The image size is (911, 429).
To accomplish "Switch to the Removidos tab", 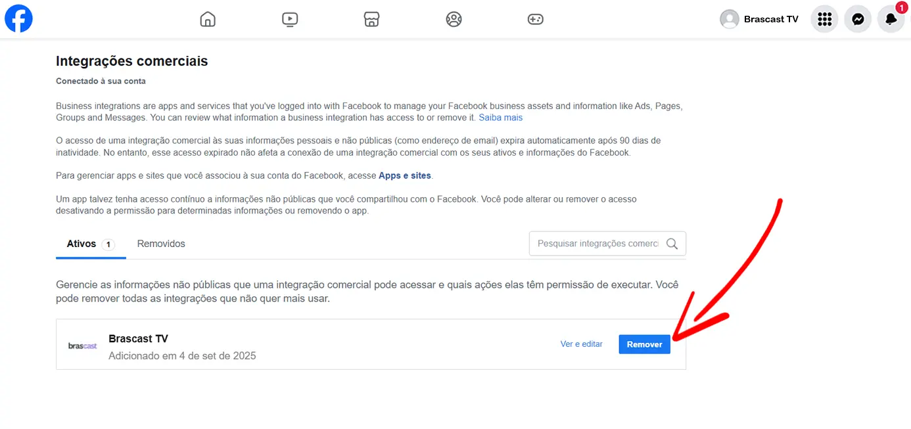I will [x=161, y=244].
